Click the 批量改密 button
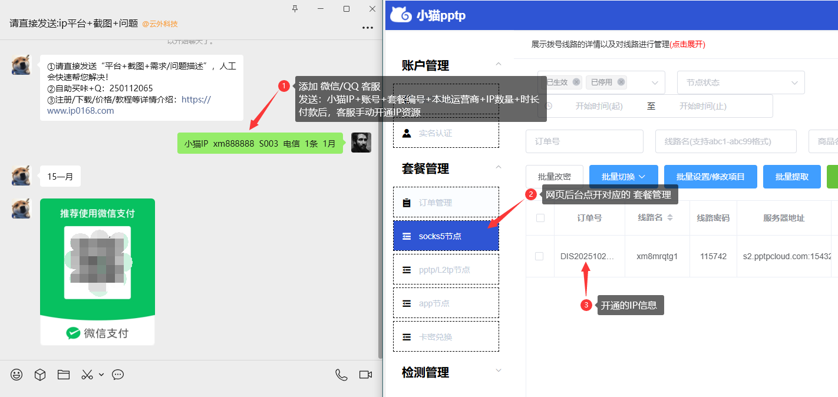Screen dimensions: 838x397 click(x=554, y=177)
